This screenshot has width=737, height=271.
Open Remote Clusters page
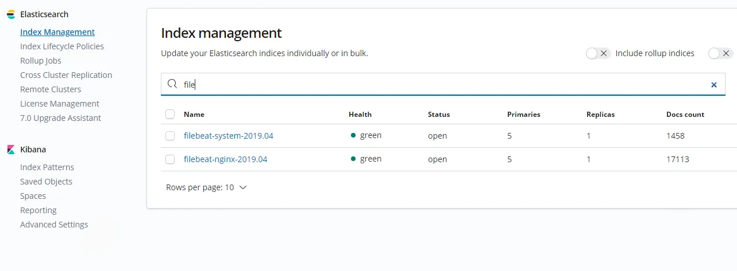click(x=51, y=89)
